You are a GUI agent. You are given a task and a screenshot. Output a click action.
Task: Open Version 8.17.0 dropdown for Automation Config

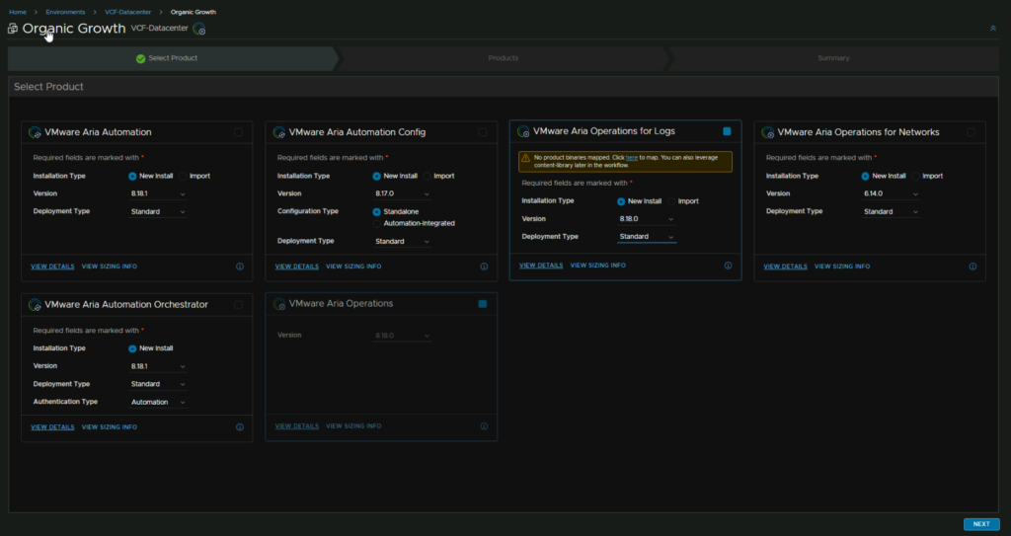click(x=402, y=193)
